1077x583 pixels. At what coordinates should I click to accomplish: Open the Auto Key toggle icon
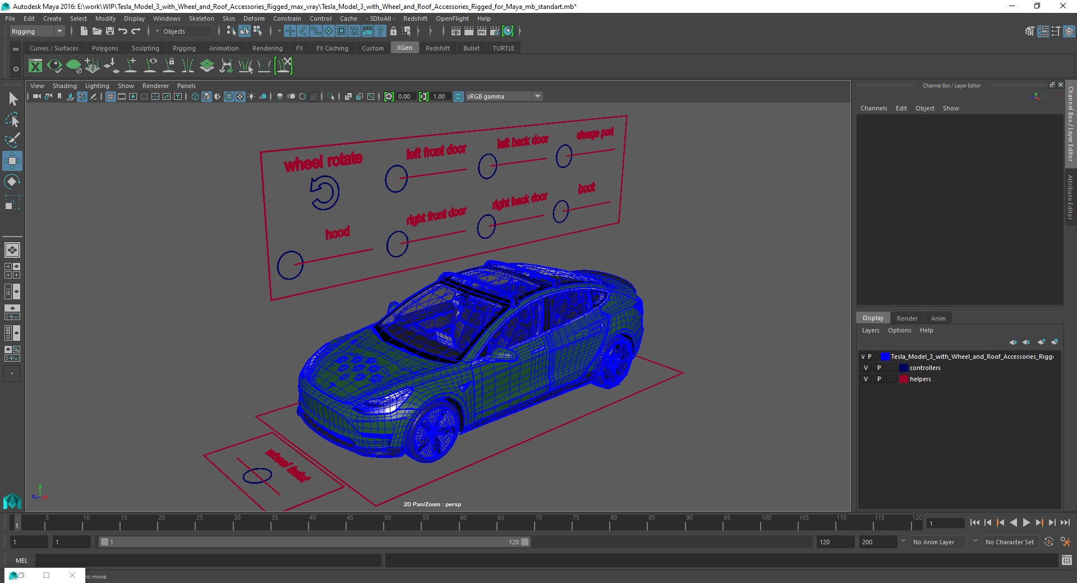pyautogui.click(x=1049, y=542)
